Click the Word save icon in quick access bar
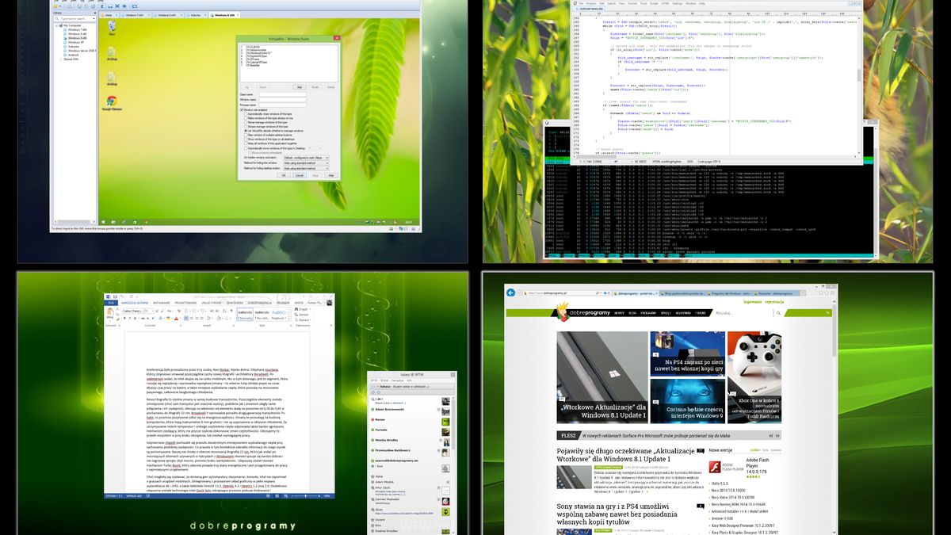This screenshot has height=535, width=951. click(x=115, y=296)
